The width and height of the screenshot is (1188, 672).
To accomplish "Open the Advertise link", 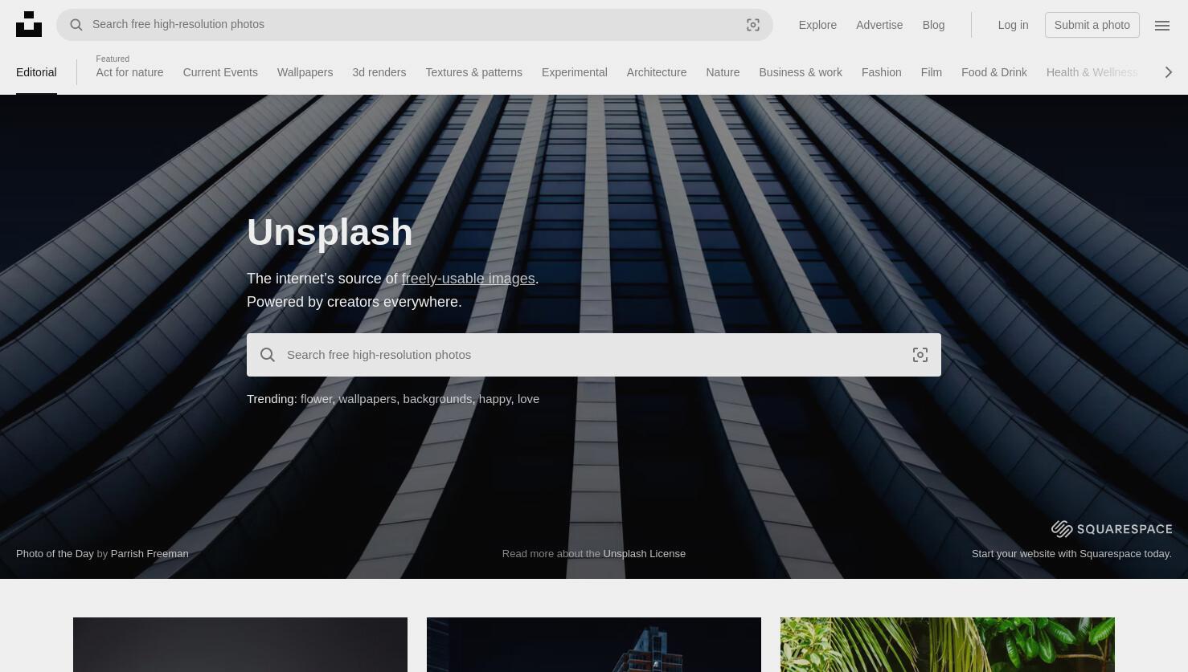I will (879, 25).
